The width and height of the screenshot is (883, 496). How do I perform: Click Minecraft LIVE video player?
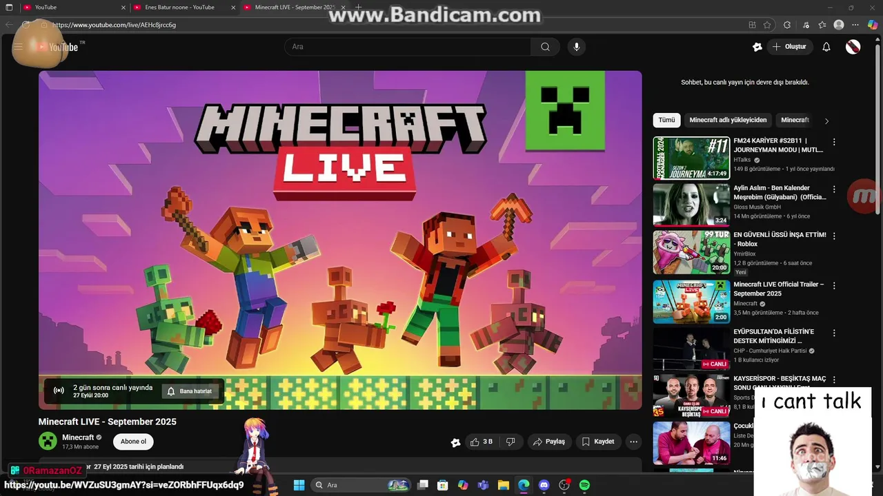tap(340, 240)
